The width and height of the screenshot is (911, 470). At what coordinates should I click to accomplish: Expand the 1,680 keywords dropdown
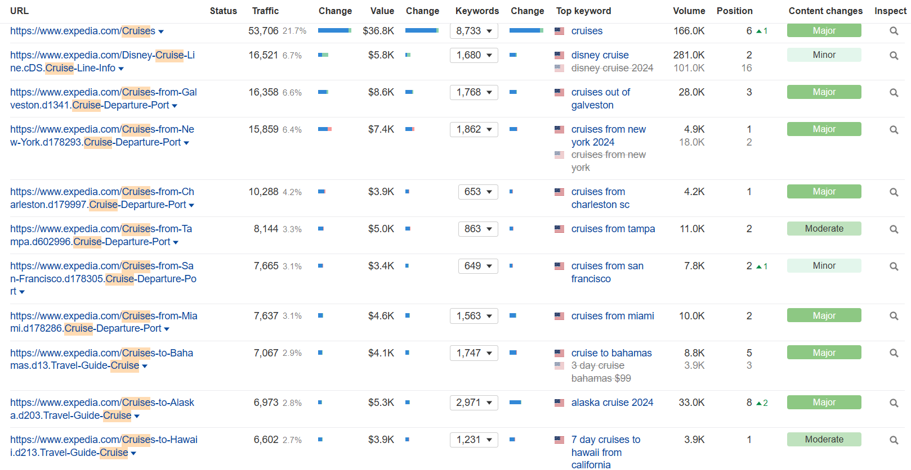click(x=474, y=55)
